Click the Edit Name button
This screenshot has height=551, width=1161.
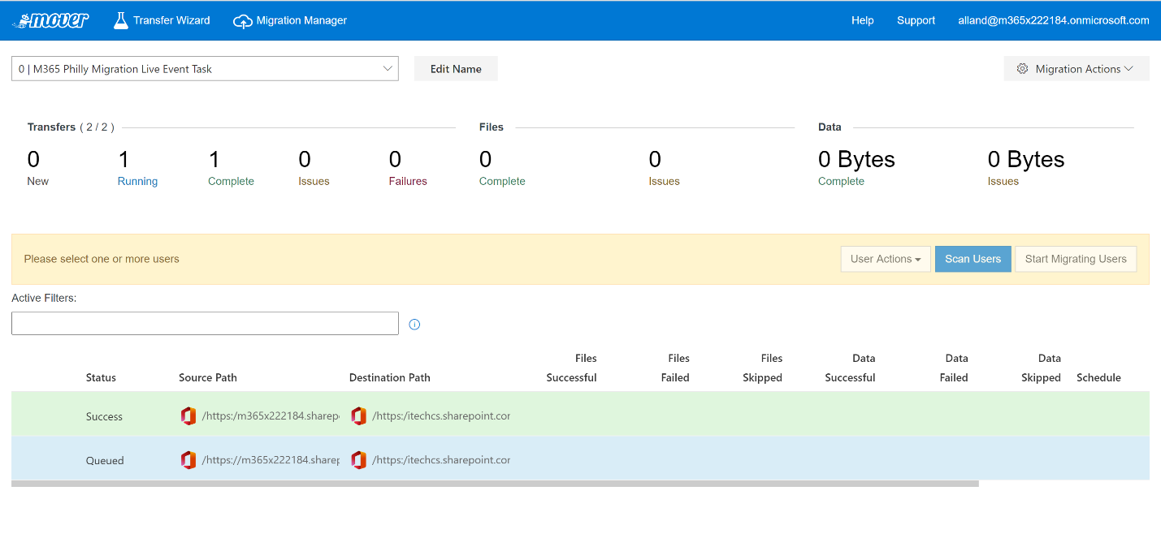click(456, 69)
